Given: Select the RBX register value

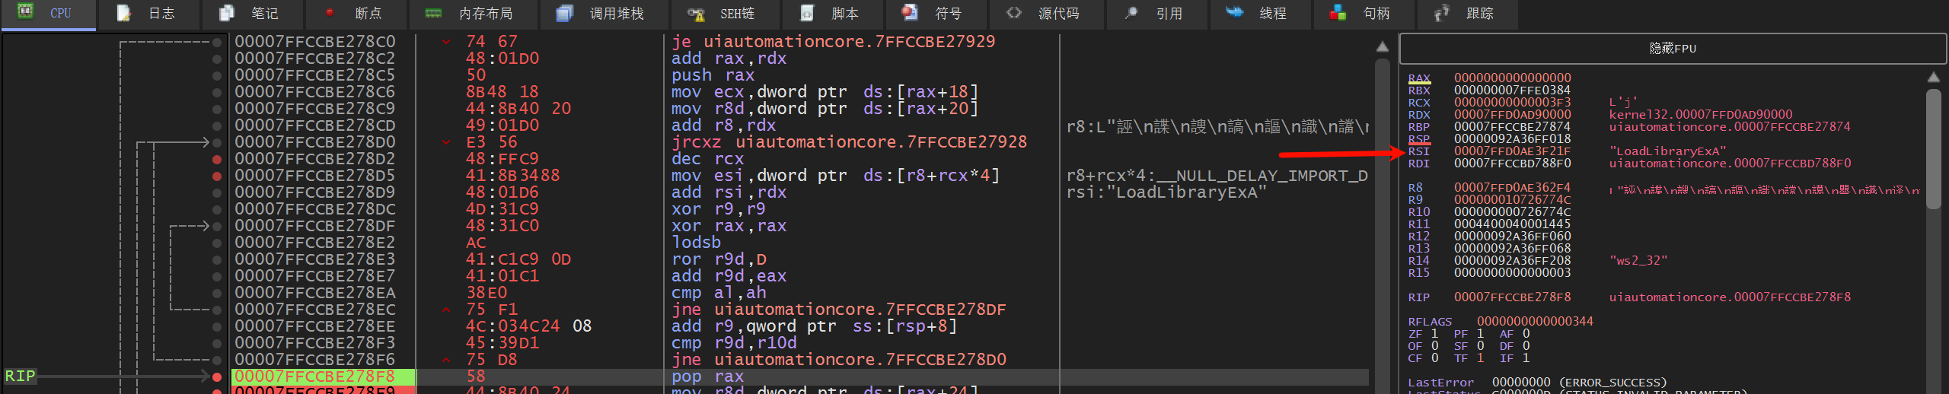Looking at the screenshot, I should (x=1512, y=90).
